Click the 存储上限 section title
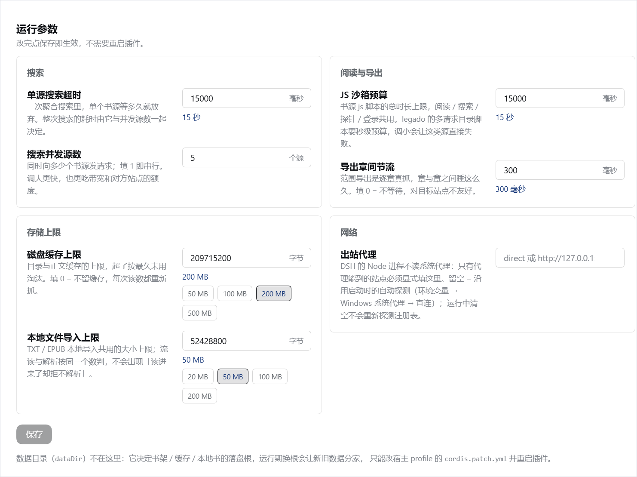The image size is (637, 477). (44, 233)
